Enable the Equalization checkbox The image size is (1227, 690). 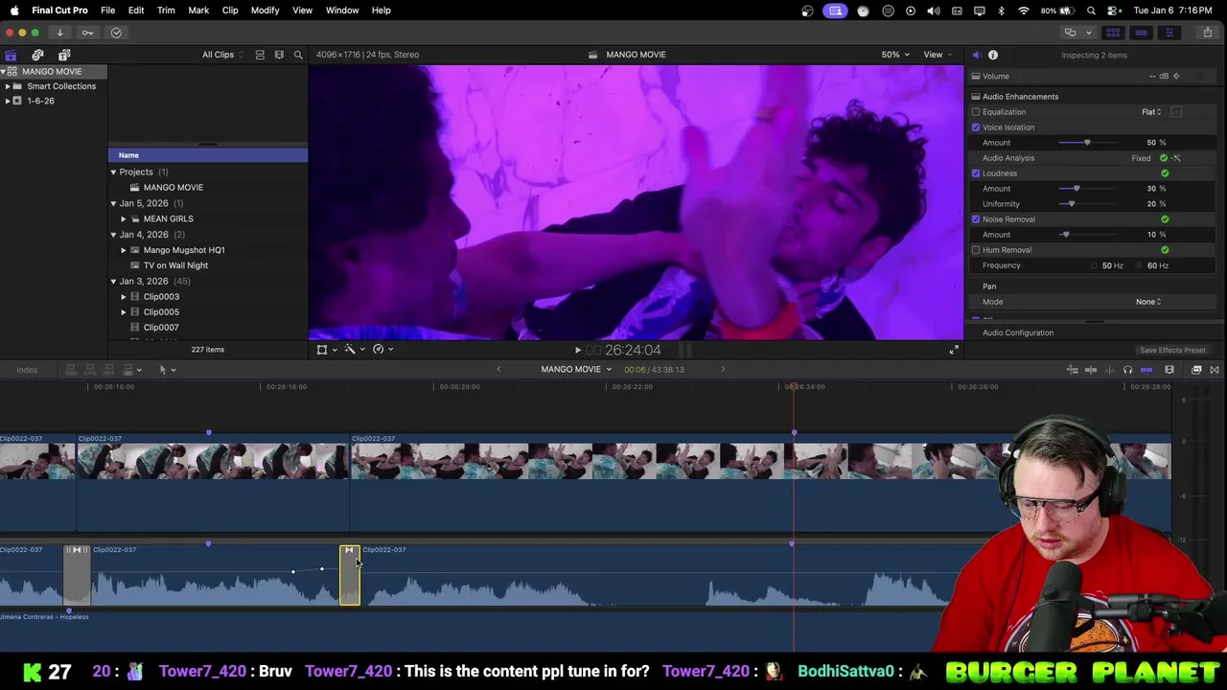[976, 112]
